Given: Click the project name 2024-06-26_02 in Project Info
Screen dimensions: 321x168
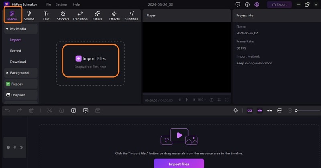Looking at the screenshot, I should 247,33.
